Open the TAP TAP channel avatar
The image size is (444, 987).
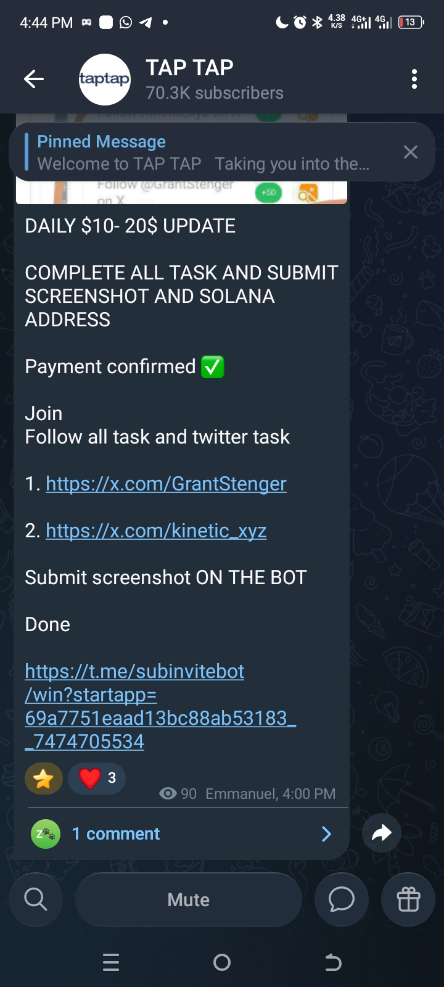click(x=105, y=79)
